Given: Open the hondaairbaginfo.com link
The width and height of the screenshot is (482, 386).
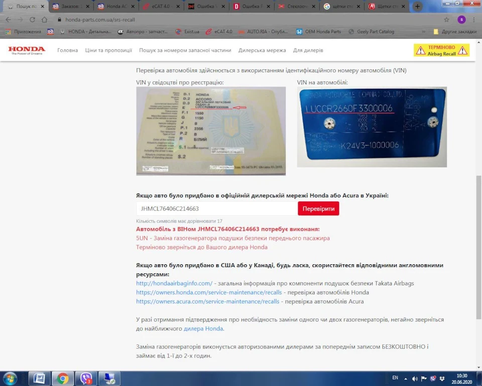Looking at the screenshot, I should (174, 283).
